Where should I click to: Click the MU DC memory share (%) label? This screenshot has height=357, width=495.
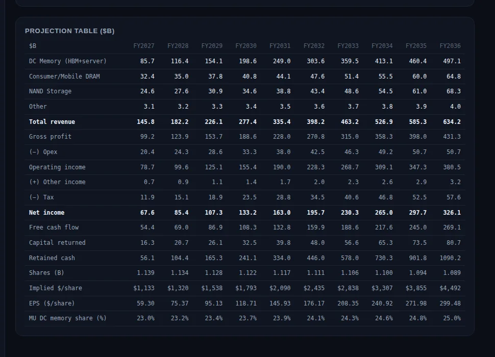coord(68,318)
